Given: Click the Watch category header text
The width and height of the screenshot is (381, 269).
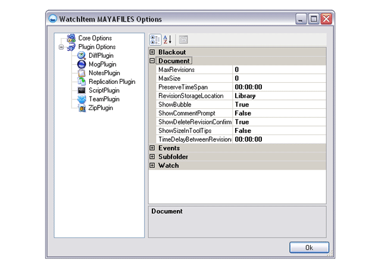Looking at the screenshot, I should [x=168, y=165].
